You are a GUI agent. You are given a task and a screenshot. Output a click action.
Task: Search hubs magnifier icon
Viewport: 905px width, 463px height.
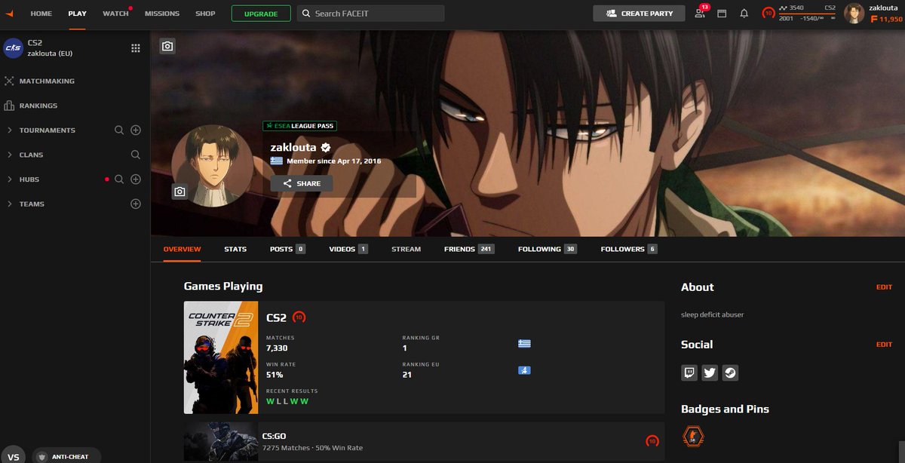click(x=119, y=179)
